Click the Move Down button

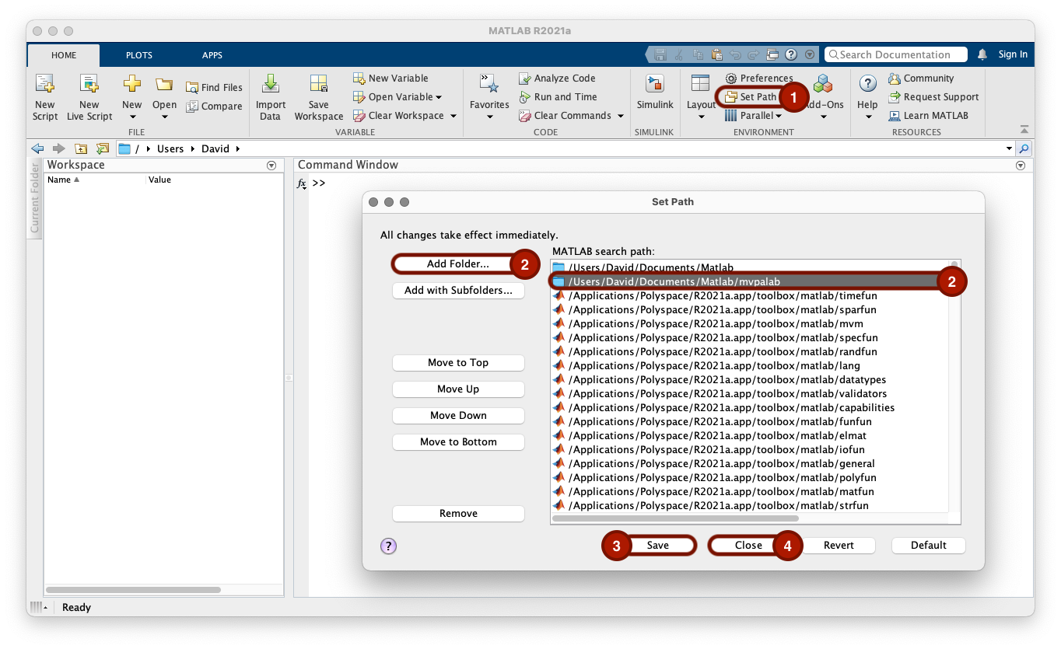click(x=458, y=416)
